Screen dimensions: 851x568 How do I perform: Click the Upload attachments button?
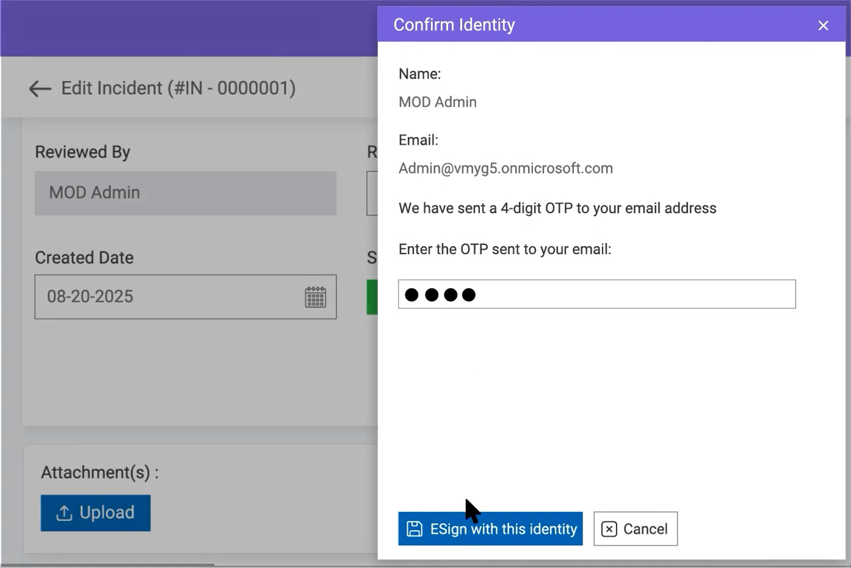(x=96, y=513)
